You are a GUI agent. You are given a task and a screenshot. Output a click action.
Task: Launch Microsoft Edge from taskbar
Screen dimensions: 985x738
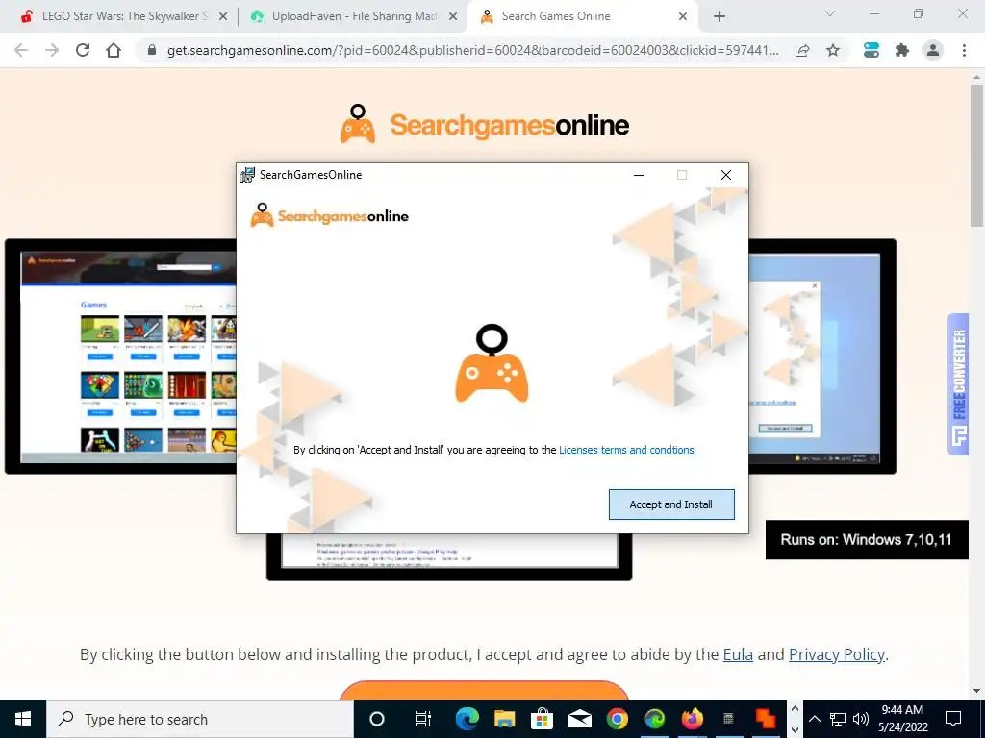coord(467,719)
